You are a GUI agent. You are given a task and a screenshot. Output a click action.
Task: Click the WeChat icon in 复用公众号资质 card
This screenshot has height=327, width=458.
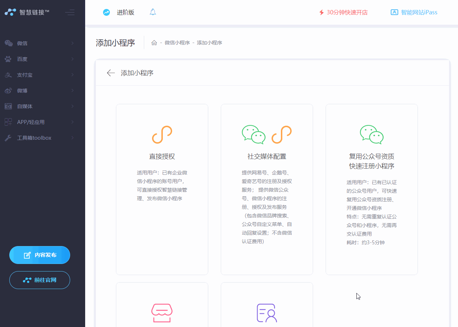pyautogui.click(x=372, y=135)
